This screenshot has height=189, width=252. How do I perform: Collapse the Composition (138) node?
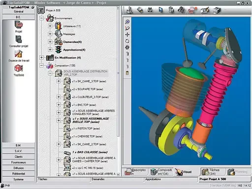pyautogui.click(x=41, y=65)
